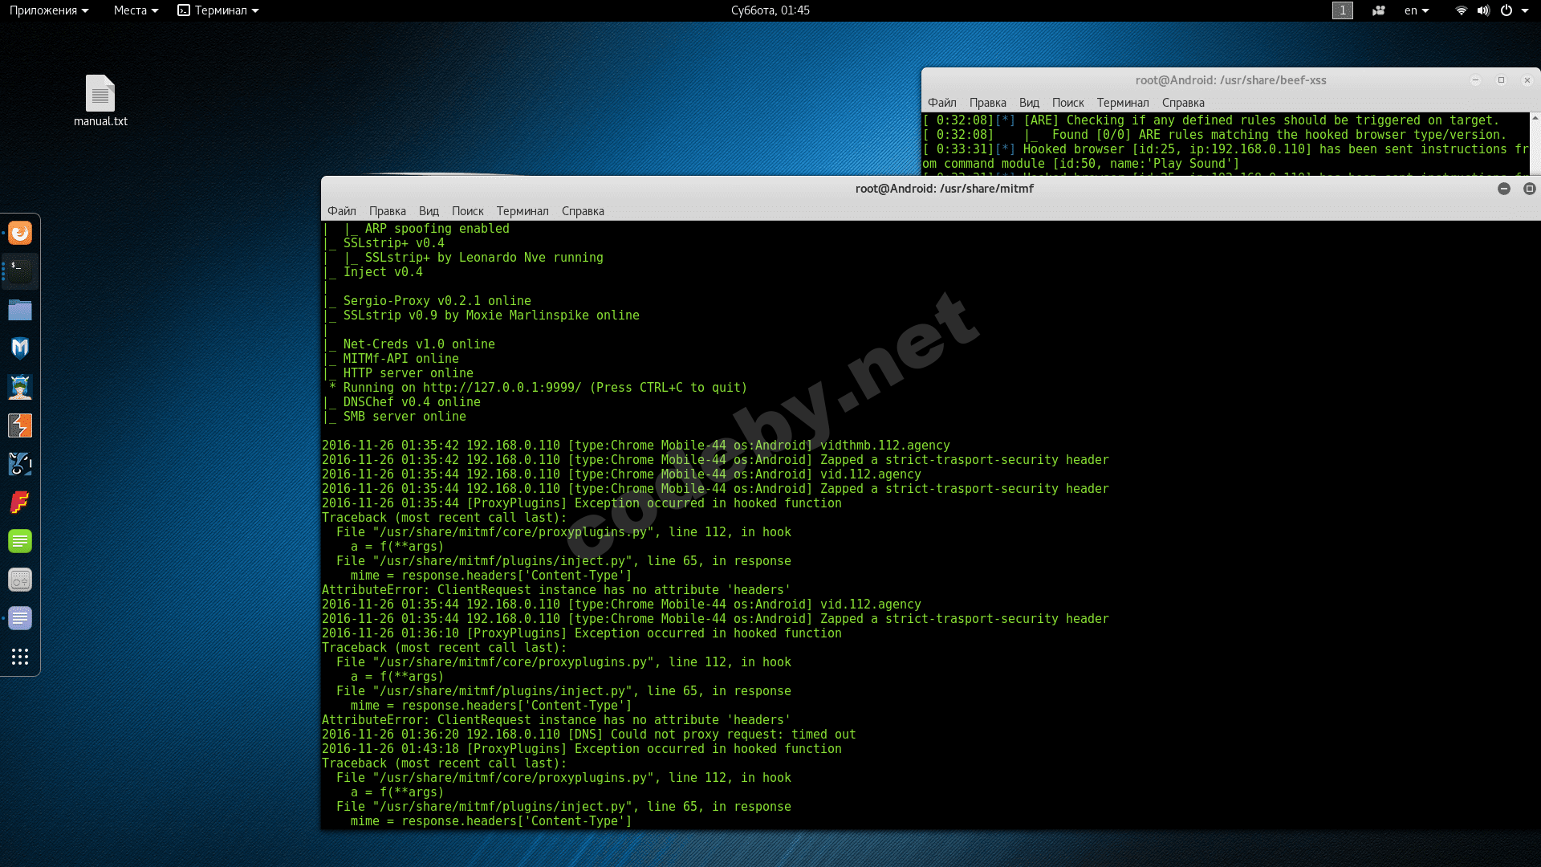Open Справка menu in beef-xss terminal
The height and width of the screenshot is (867, 1541).
[x=1182, y=103]
